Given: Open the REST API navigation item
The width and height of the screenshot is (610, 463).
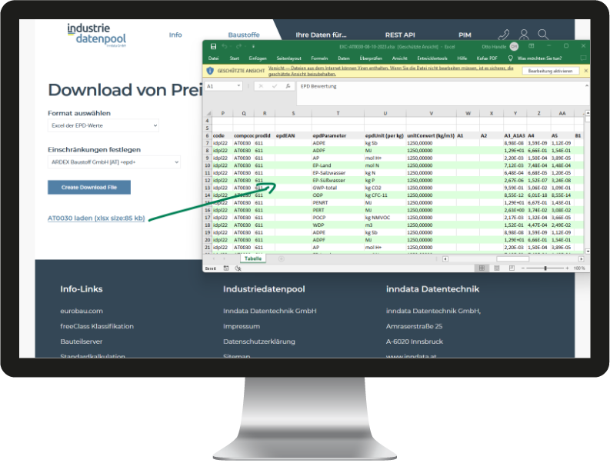Looking at the screenshot, I should click(x=400, y=35).
